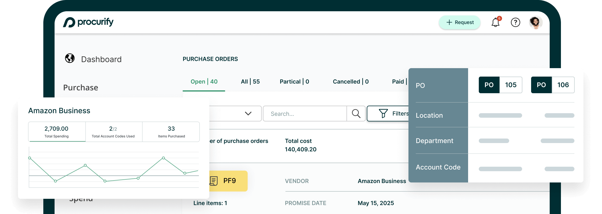Switch to the Paid tab

tap(399, 82)
